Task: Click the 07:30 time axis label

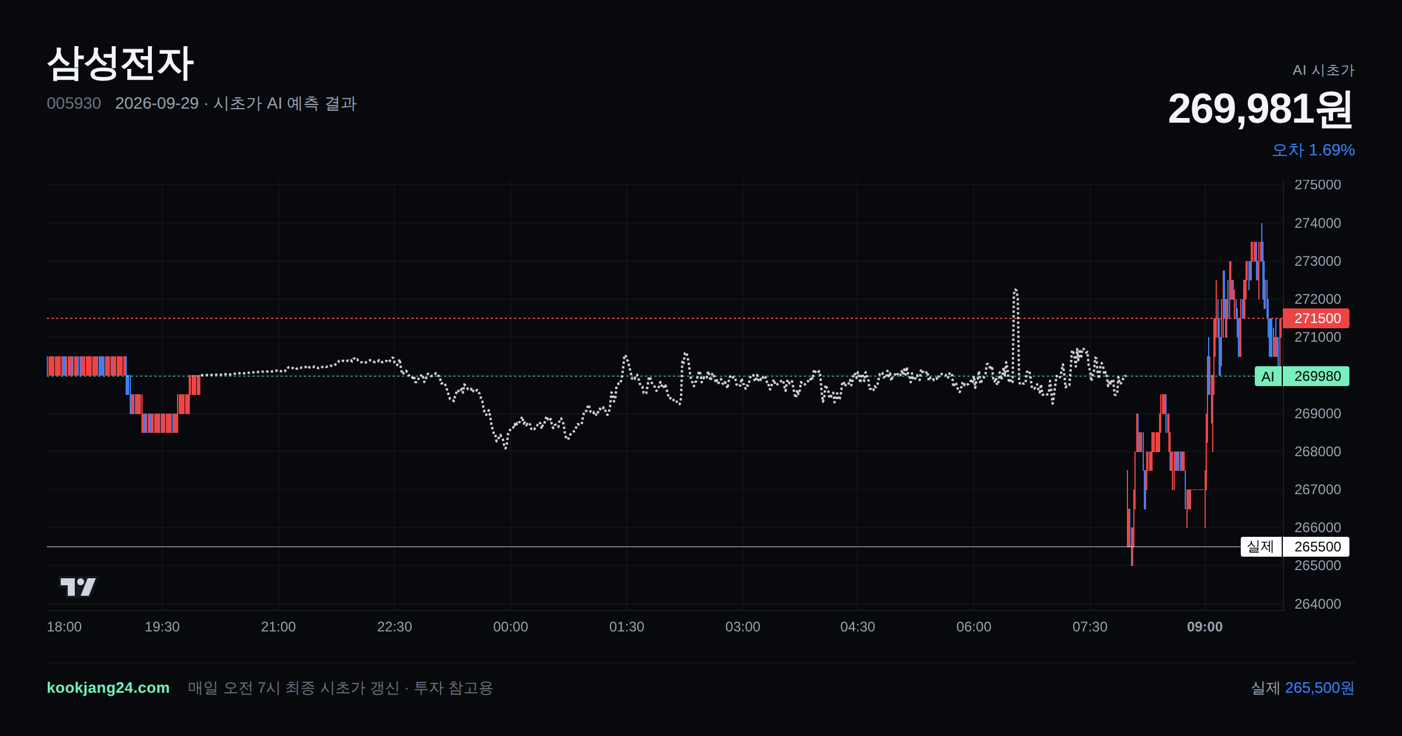Action: point(1090,627)
